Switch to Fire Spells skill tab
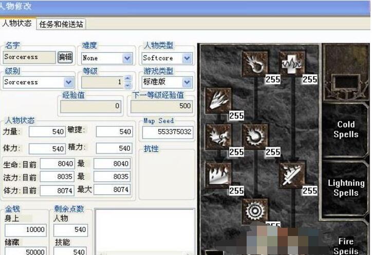 pyautogui.click(x=345, y=238)
